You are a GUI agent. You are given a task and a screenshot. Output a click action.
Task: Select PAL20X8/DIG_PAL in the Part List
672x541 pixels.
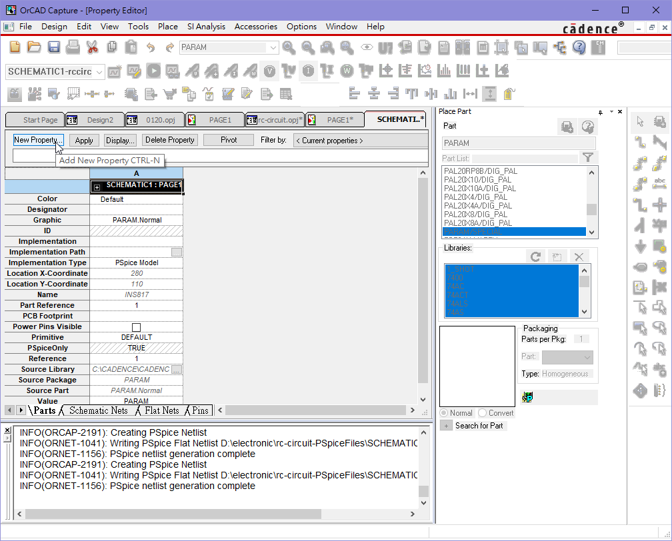point(476,214)
